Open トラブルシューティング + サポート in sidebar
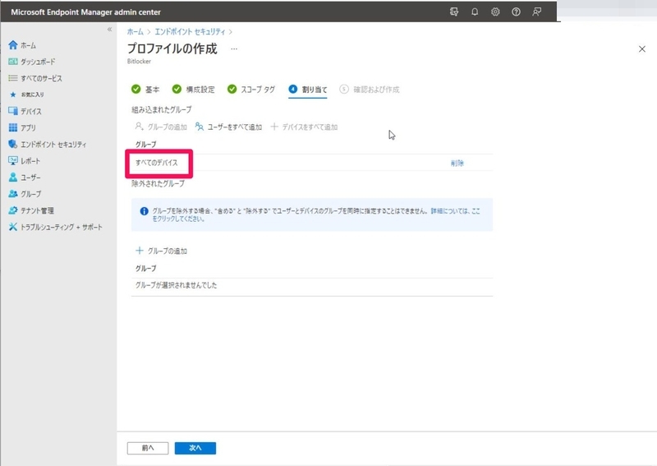 pos(55,227)
